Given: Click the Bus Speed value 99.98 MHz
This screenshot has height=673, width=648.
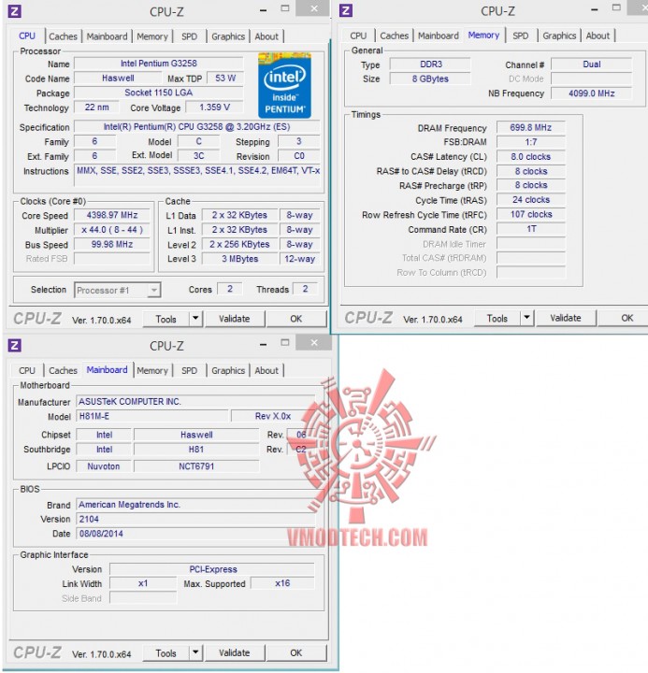Looking at the screenshot, I should (x=111, y=244).
